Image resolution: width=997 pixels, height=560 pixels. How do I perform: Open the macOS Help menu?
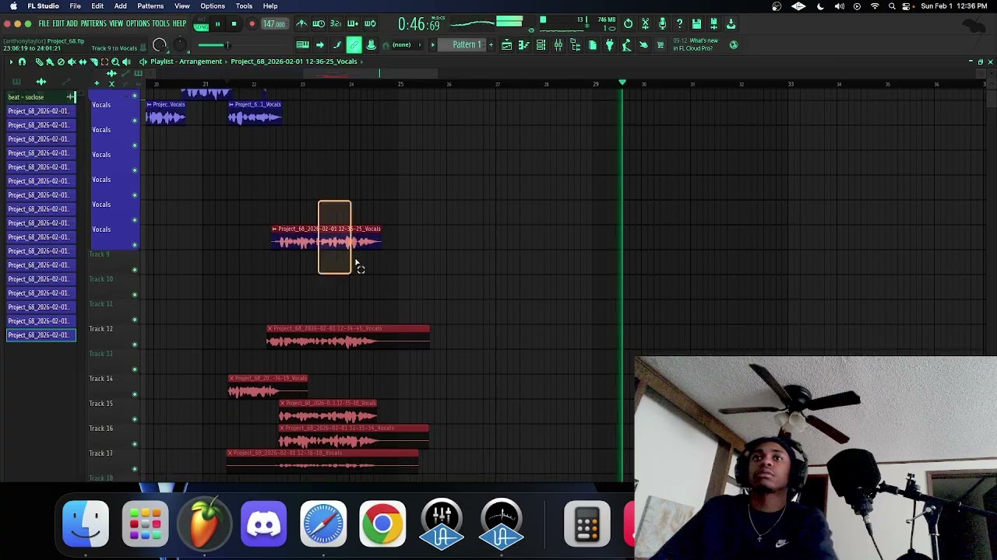(270, 6)
